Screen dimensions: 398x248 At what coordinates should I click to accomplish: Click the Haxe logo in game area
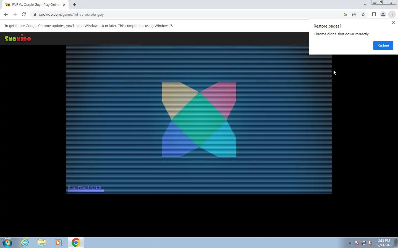pos(199,120)
